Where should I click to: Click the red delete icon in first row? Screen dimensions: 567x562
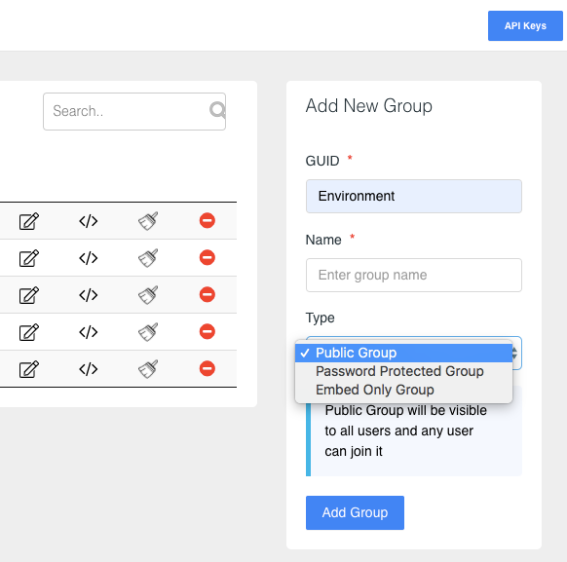pyautogui.click(x=208, y=220)
